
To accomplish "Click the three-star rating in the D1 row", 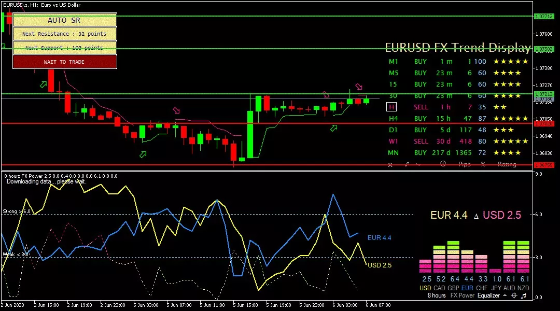I will point(503,130).
